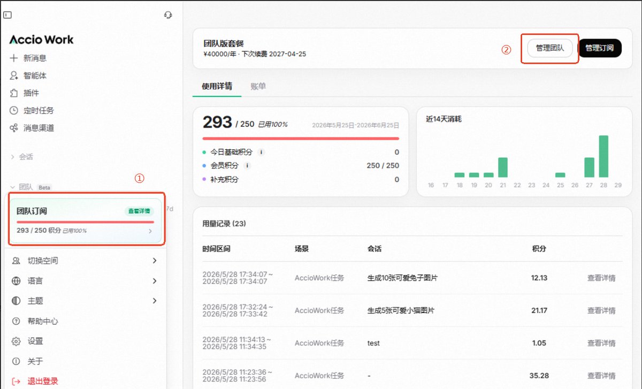The image size is (642, 389).
Task: Click info icon next to 今日基础积分
Action: [x=261, y=152]
